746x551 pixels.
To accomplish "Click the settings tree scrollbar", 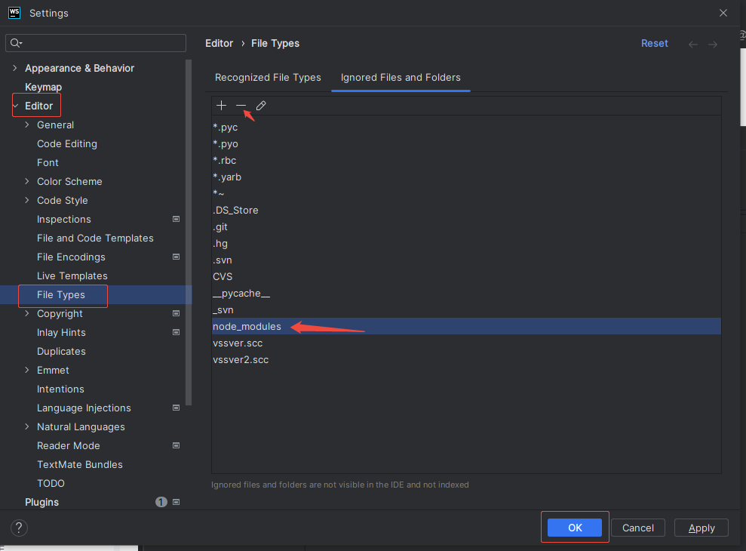I will [189, 232].
